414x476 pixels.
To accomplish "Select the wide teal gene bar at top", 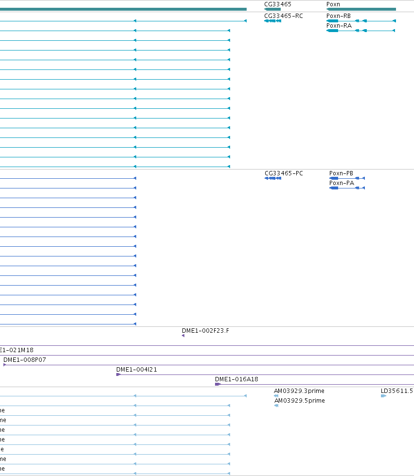I will pyautogui.click(x=123, y=9).
